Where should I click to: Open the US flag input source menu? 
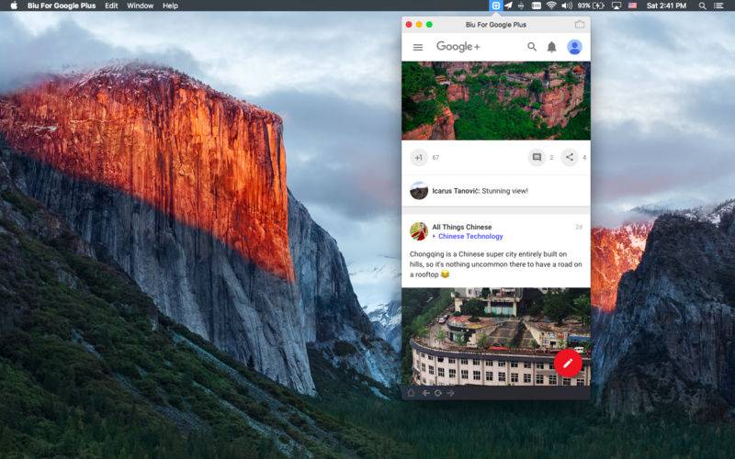632,6
